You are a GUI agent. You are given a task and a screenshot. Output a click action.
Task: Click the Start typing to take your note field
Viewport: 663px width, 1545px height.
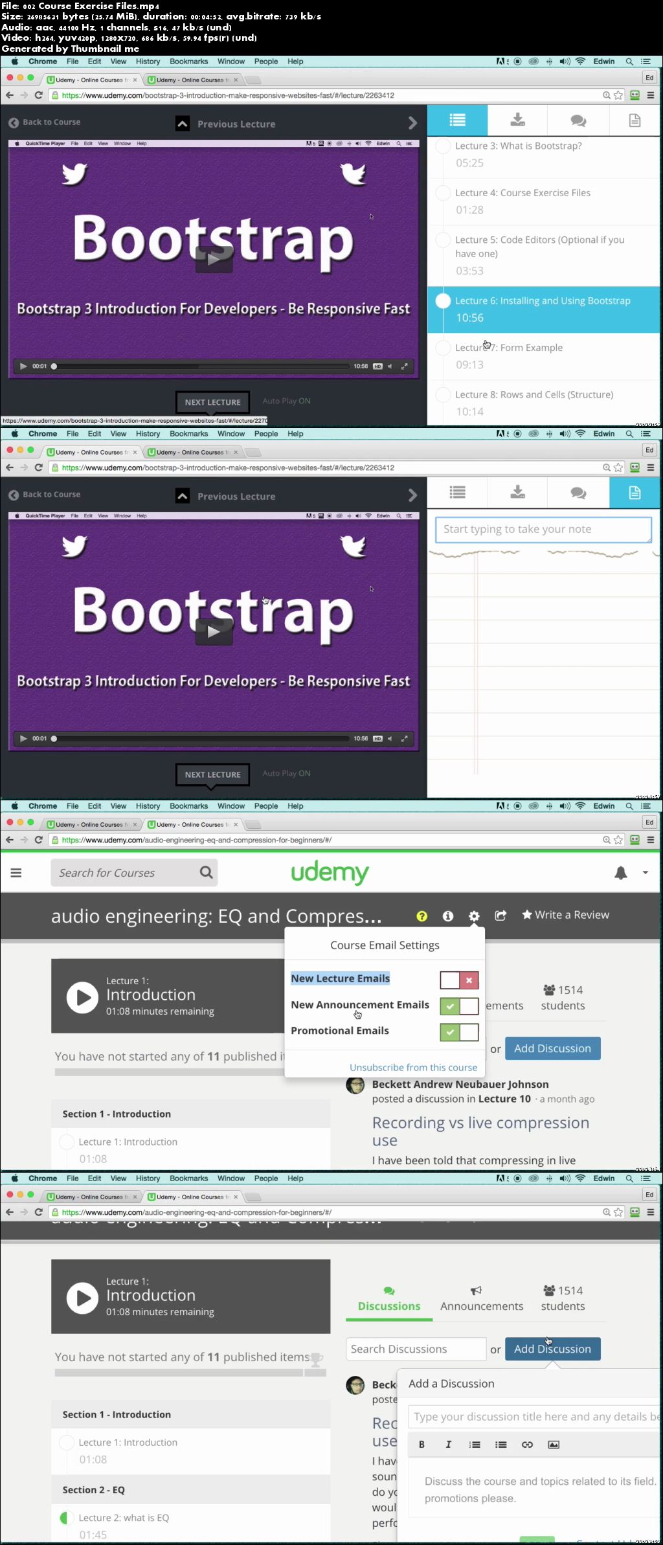coord(543,529)
